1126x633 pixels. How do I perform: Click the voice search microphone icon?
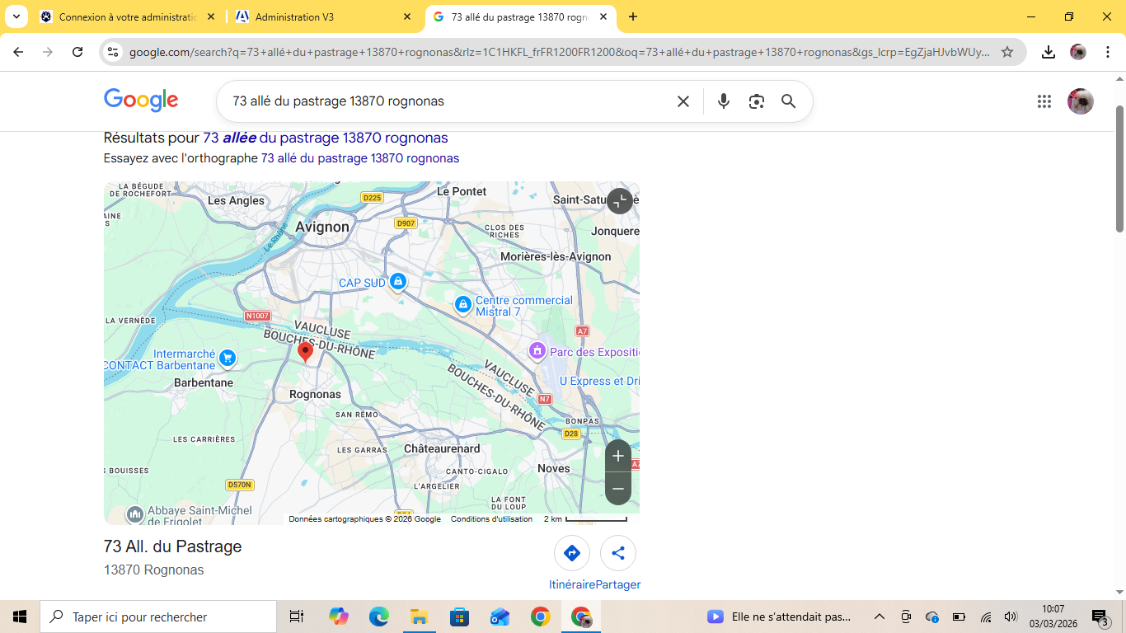tap(723, 101)
